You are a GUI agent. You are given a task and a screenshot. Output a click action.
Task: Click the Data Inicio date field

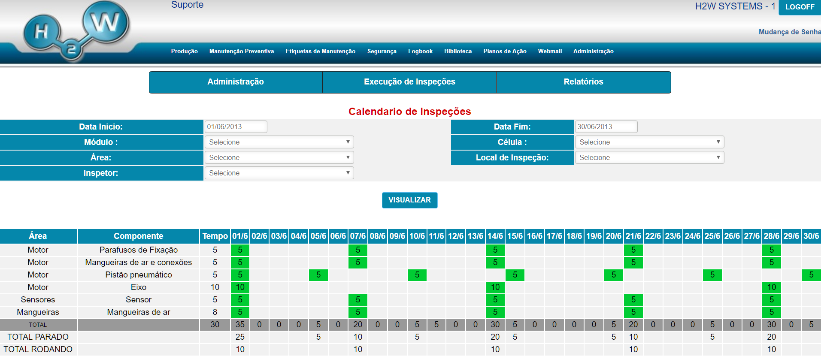coord(236,127)
